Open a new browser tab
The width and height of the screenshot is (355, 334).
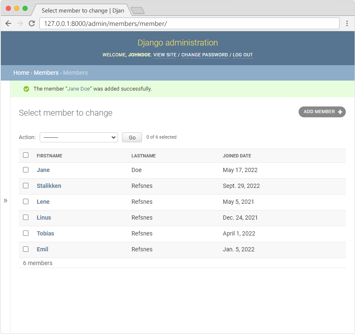(x=137, y=10)
